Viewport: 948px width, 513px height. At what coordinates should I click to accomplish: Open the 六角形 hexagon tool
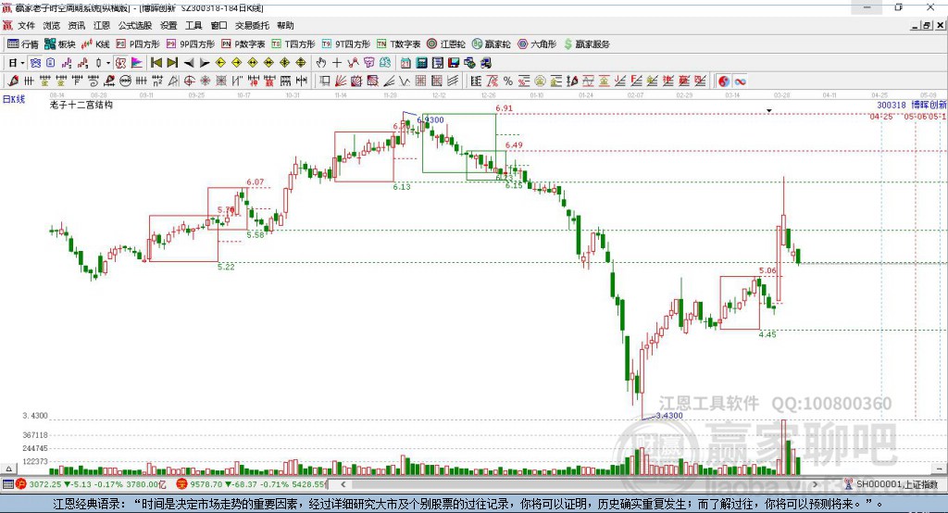coord(536,44)
